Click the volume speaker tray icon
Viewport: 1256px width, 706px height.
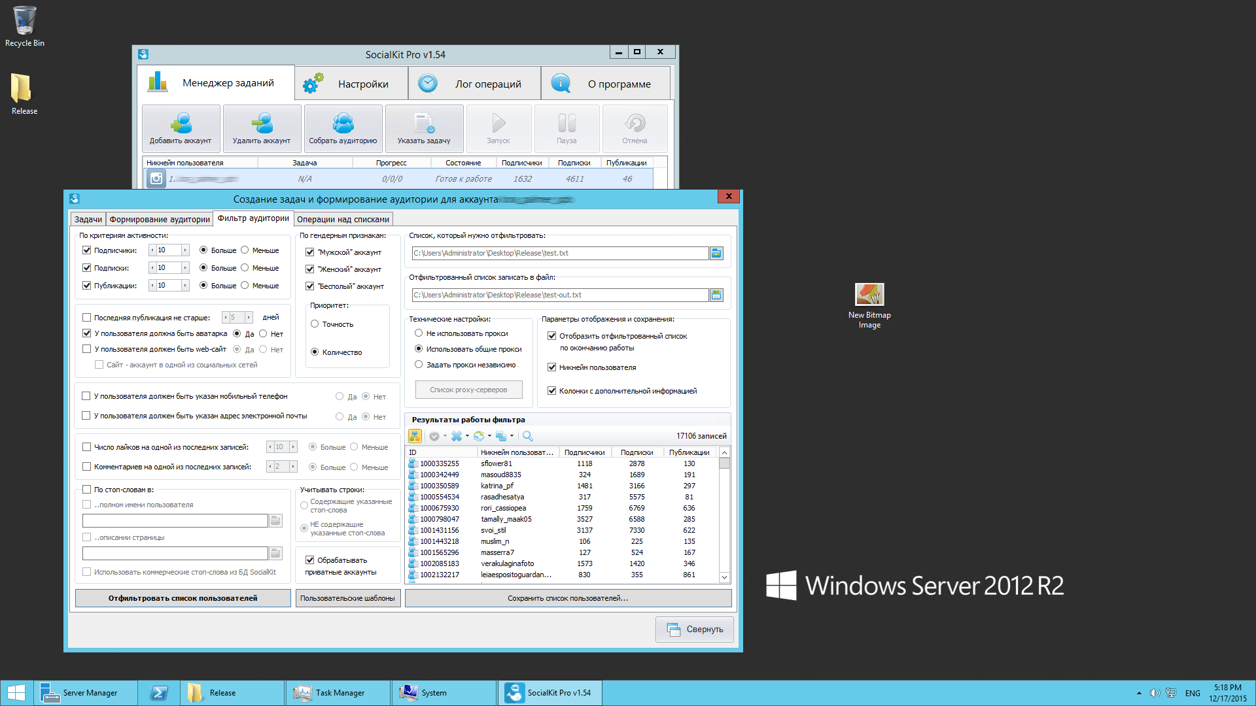pos(1155,693)
